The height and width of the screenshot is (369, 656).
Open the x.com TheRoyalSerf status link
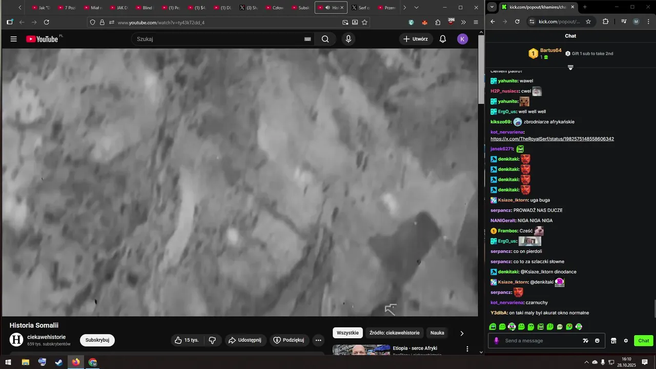point(552,139)
